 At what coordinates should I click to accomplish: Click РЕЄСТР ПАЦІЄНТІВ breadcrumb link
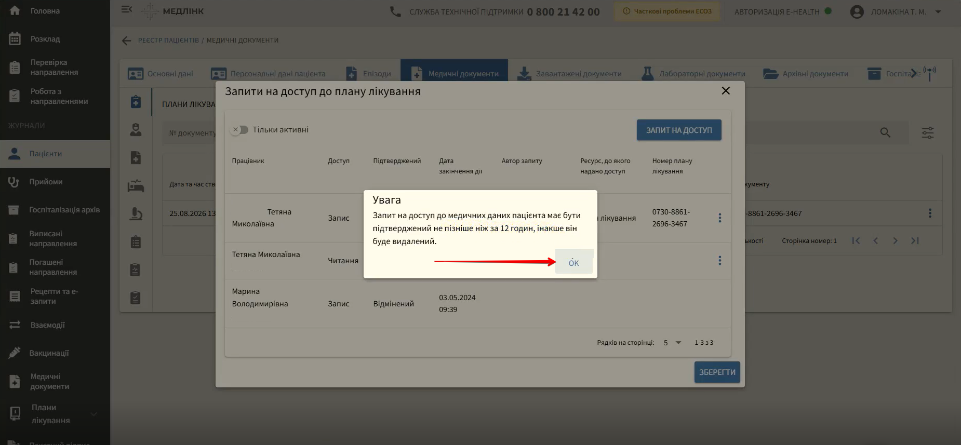[x=168, y=41]
